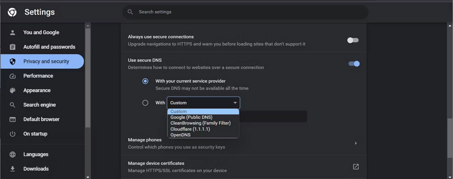Click 'Secure DNS may not be available' text
Viewport: 453px width, 179px height.
[x=202, y=88]
